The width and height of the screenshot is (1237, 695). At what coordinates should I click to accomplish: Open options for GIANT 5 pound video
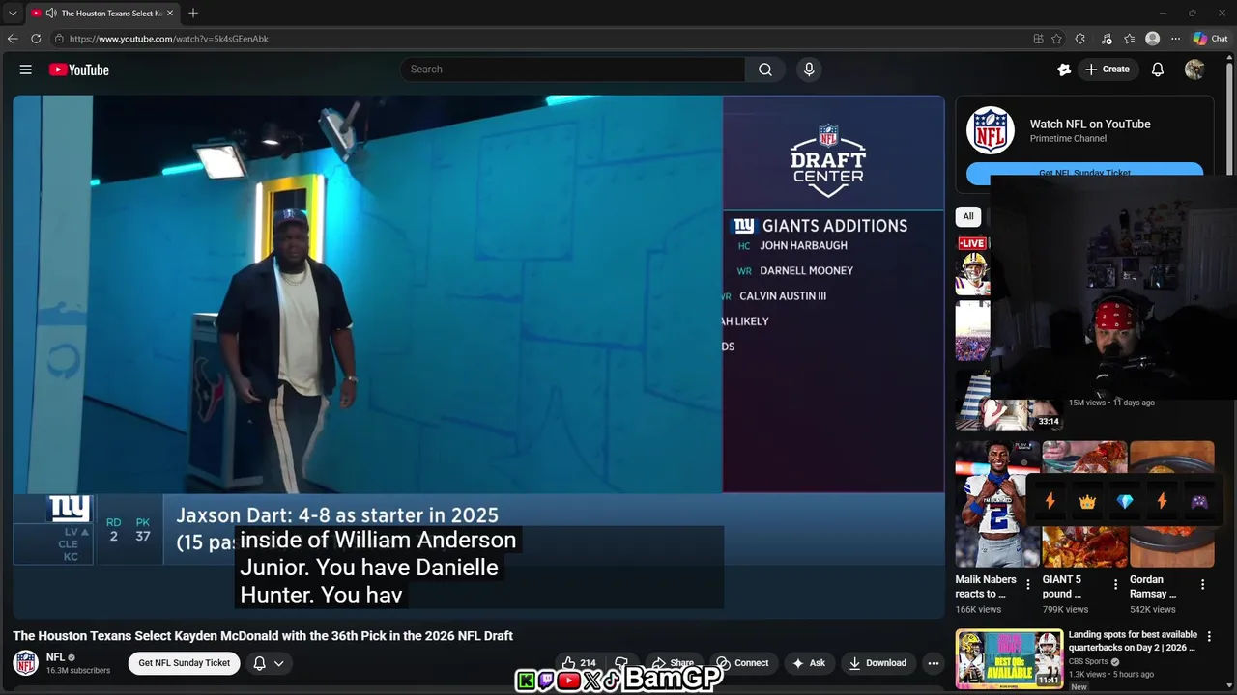(x=1115, y=585)
